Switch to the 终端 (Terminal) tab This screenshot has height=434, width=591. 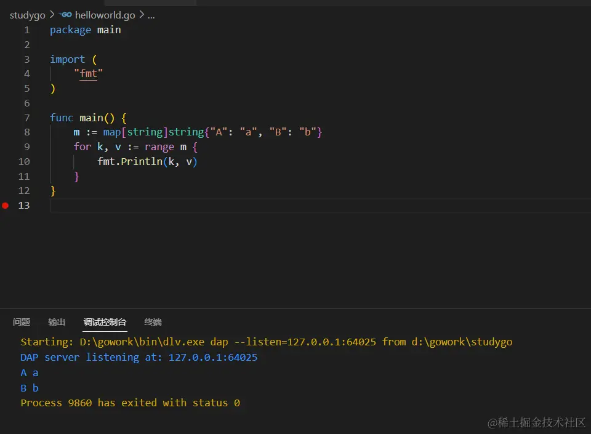pyautogui.click(x=153, y=322)
